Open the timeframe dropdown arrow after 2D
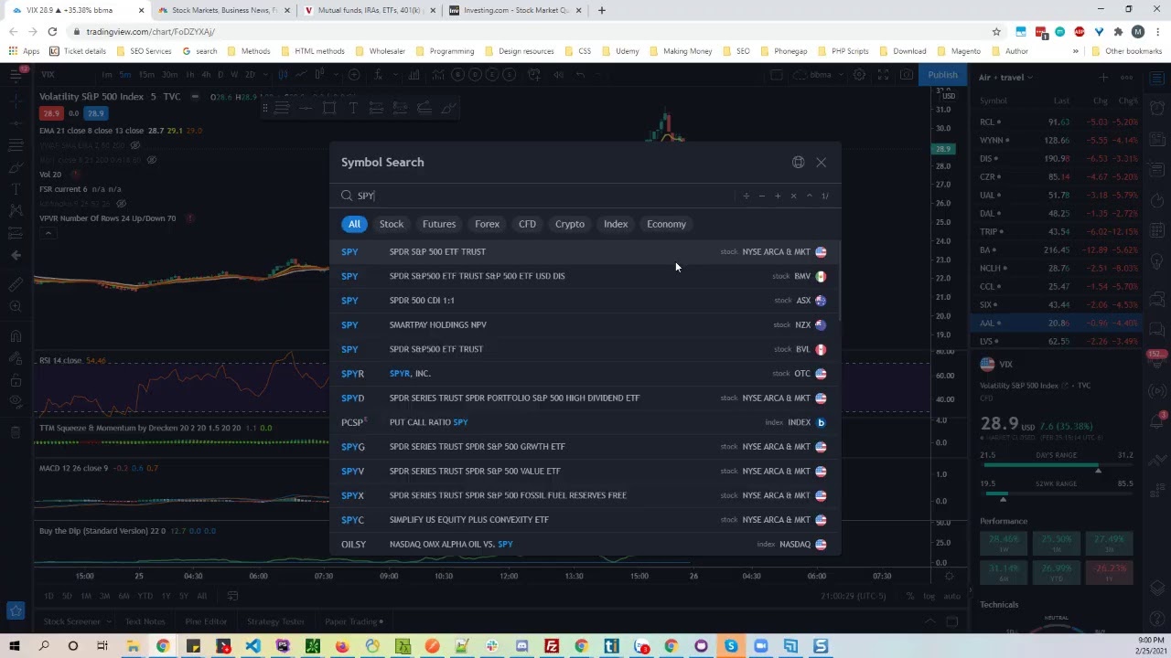Viewport: 1171px width, 658px height. pos(264,75)
